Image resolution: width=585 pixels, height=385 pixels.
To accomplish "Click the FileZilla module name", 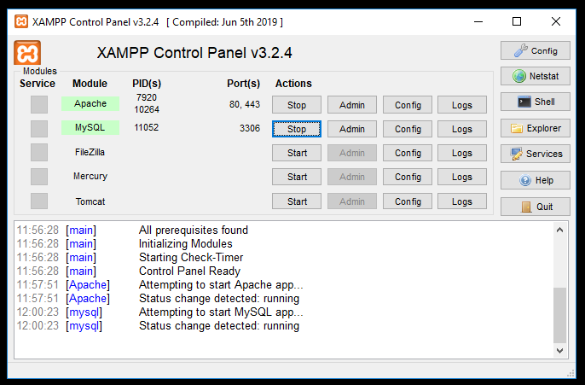I will 90,152.
